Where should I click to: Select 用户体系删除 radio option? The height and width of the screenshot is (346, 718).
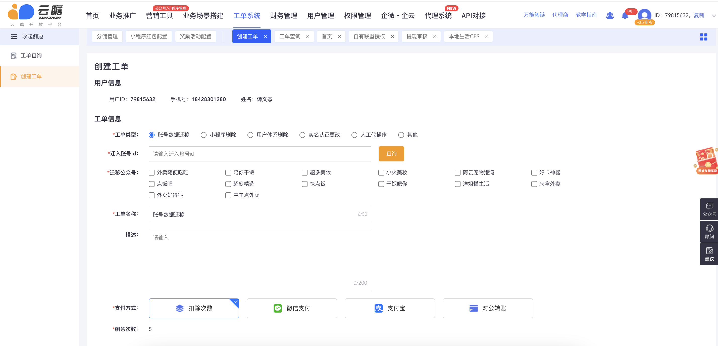(250, 135)
